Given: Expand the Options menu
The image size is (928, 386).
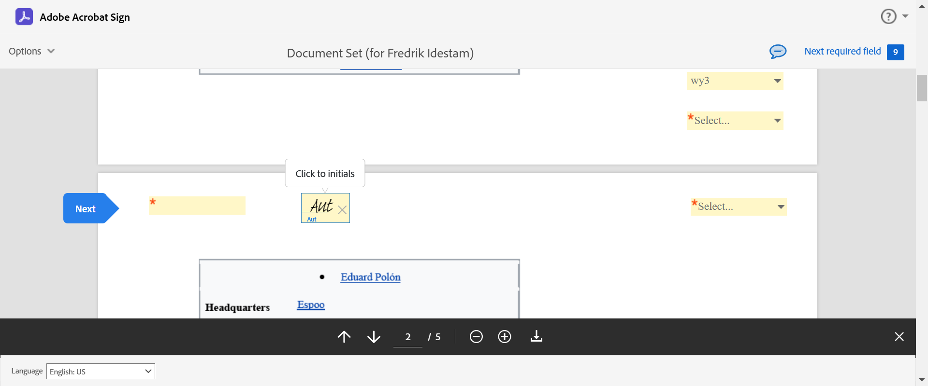Looking at the screenshot, I should point(32,51).
